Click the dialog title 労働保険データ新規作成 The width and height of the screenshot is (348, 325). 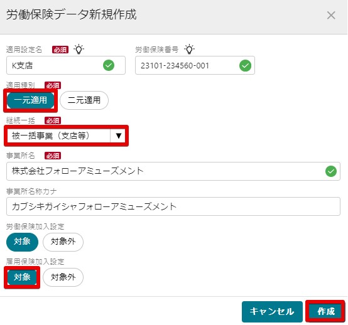click(x=71, y=14)
